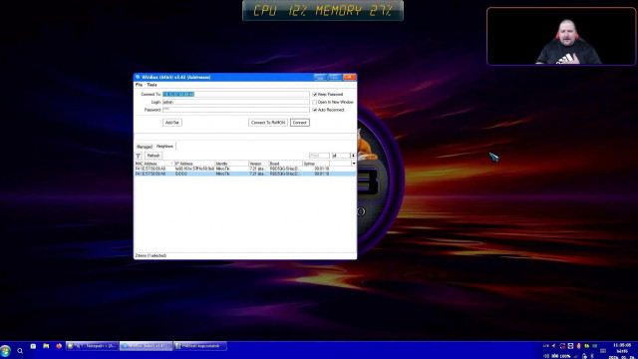This screenshot has width=638, height=359.
Task: Click the Winbox title bar app icon
Action: click(138, 77)
